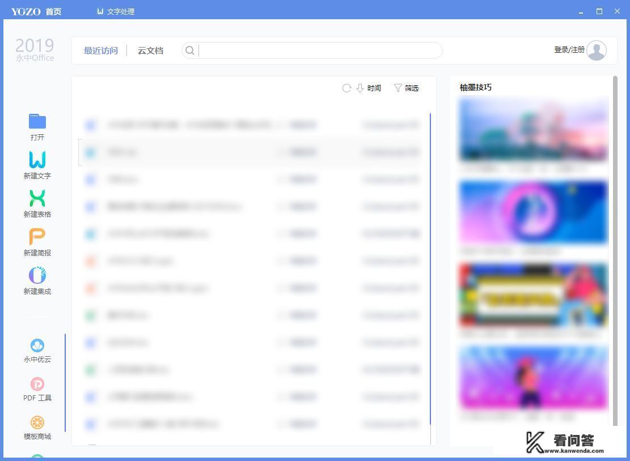Select the 新建文字 icon to create a document
The image size is (630, 461).
click(x=37, y=160)
